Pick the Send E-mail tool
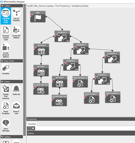Viewport: 135px width, 143px height. pyautogui.click(x=16, y=108)
